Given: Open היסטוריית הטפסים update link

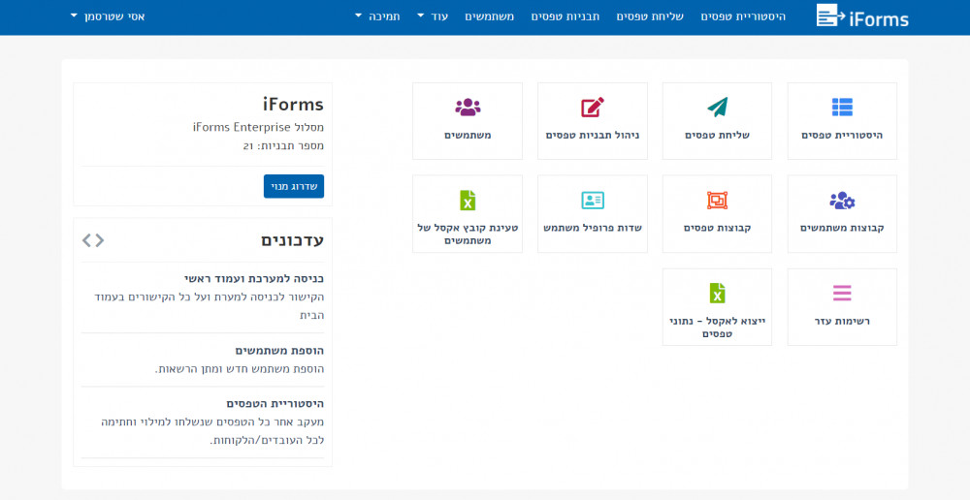Looking at the screenshot, I should (275, 403).
